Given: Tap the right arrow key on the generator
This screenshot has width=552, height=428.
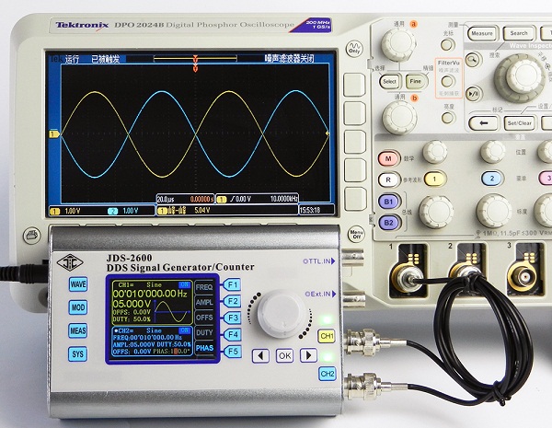Looking at the screenshot, I should 308,355.
